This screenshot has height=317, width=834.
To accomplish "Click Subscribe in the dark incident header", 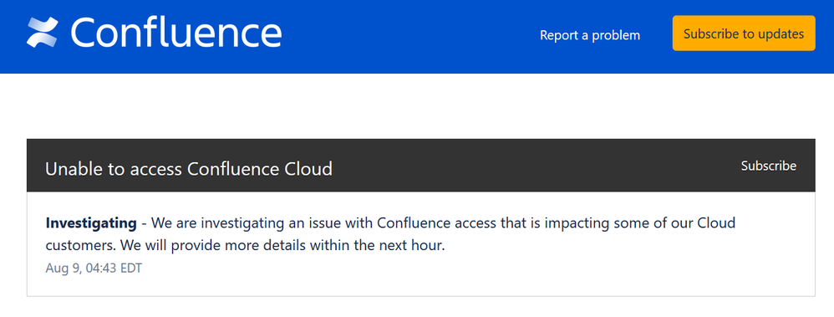I will click(x=769, y=166).
